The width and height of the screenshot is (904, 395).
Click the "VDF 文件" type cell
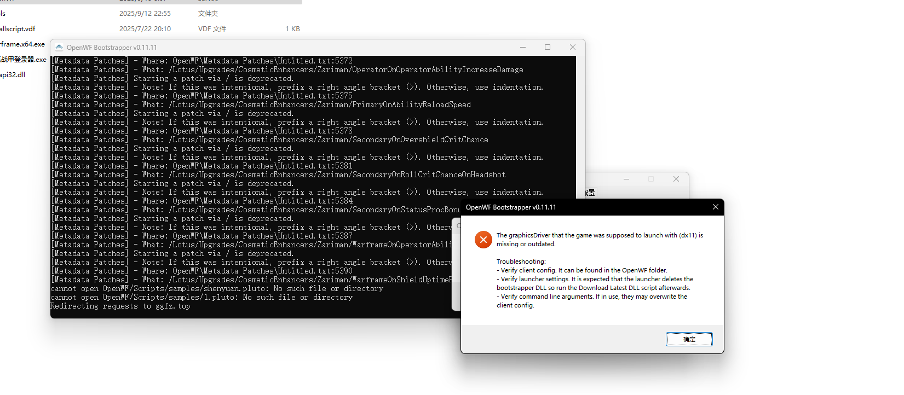point(212,28)
